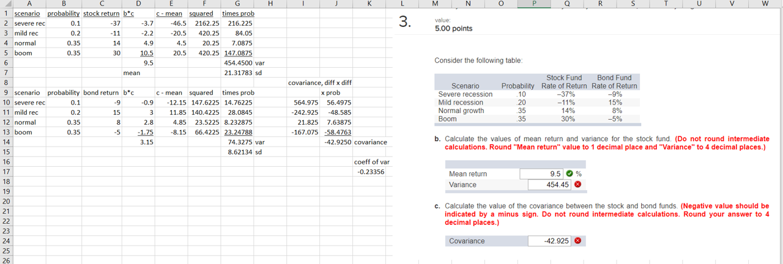Image resolution: width=783 pixels, height=264 pixels.
Task: Click cell containing -1.75
Action: (x=138, y=132)
